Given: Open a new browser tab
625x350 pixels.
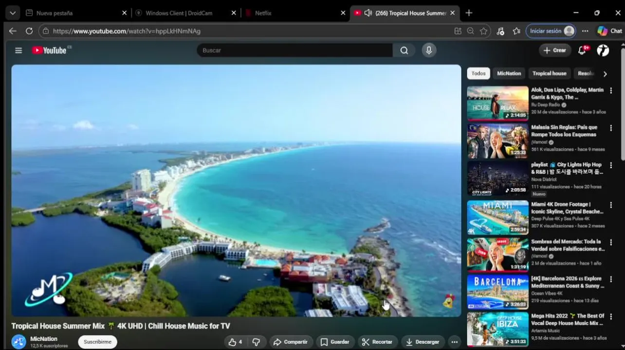Looking at the screenshot, I should tap(469, 13).
